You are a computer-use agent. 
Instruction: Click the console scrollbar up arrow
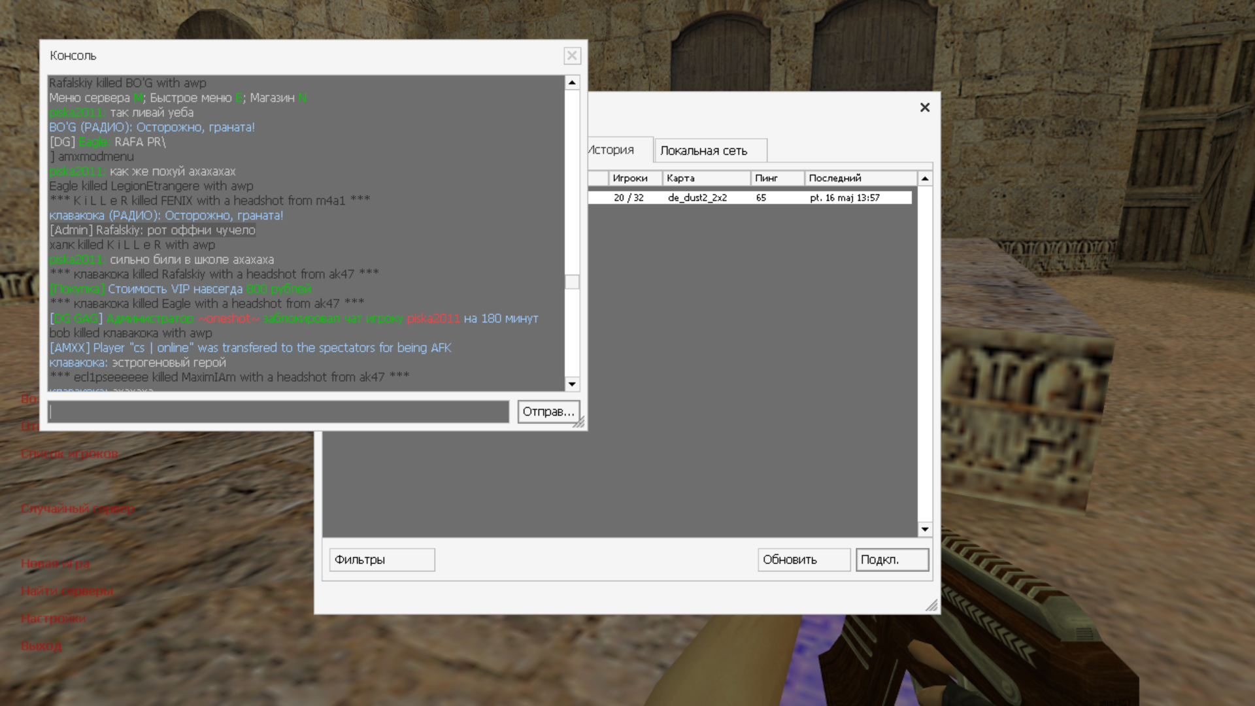(x=572, y=82)
